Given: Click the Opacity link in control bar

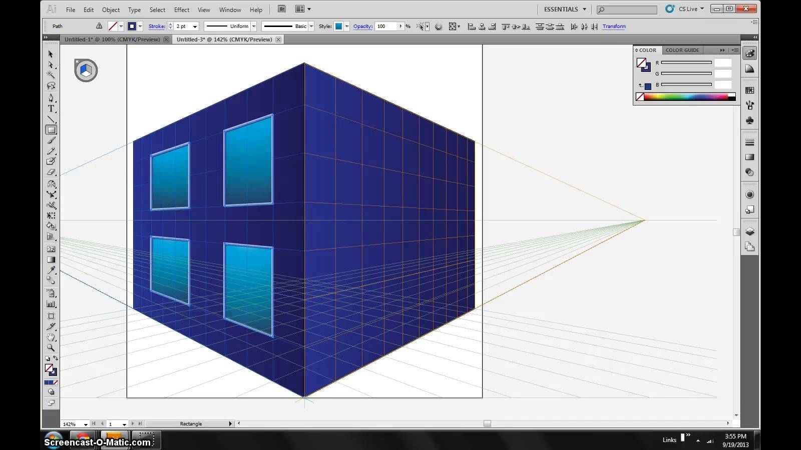Looking at the screenshot, I should 362,26.
